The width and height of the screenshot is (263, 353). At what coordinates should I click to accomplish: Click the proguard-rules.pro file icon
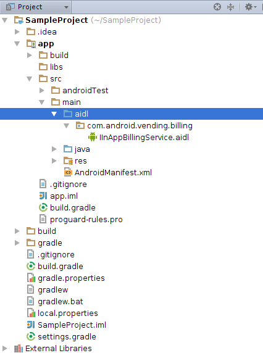pos(43,219)
